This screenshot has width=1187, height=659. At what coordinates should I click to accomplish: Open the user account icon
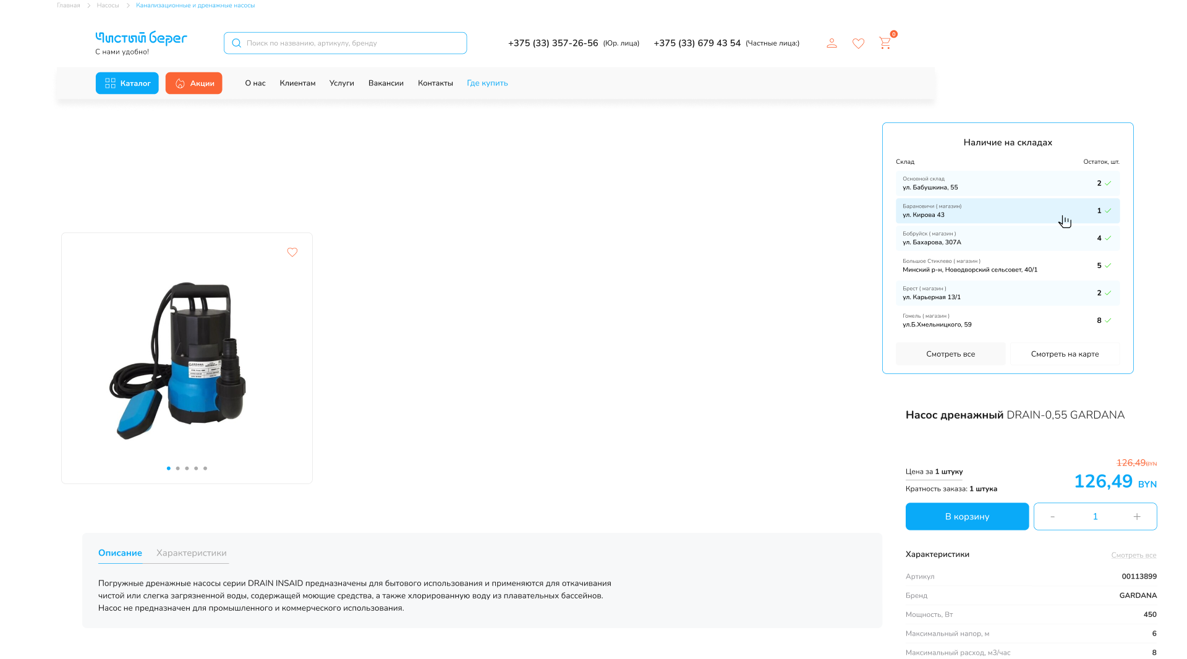(832, 43)
